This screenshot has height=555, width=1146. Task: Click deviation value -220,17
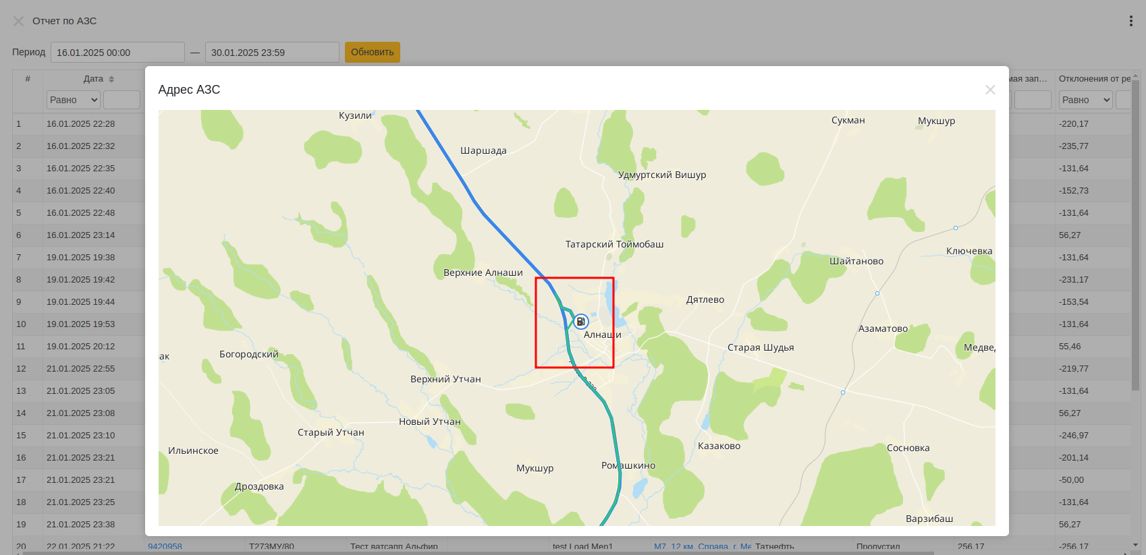click(1073, 124)
